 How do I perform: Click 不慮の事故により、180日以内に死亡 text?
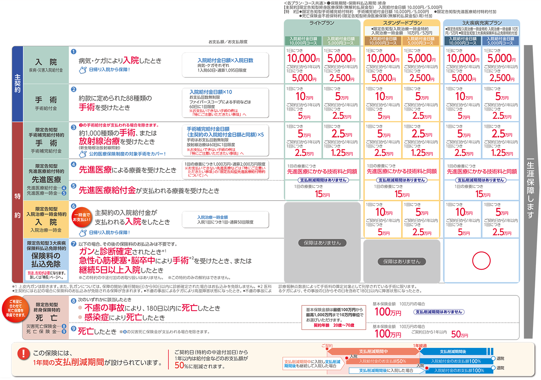coord(152,308)
